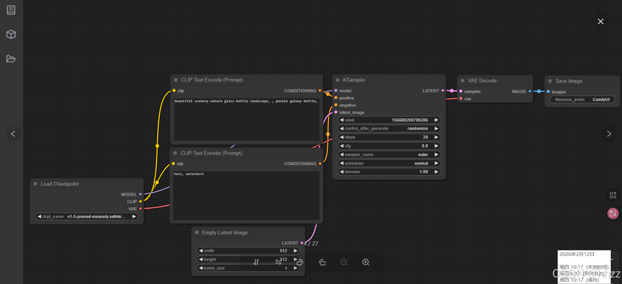Open the ckpt_name checkpoint selector
The width and height of the screenshot is (622, 284).
(x=87, y=216)
